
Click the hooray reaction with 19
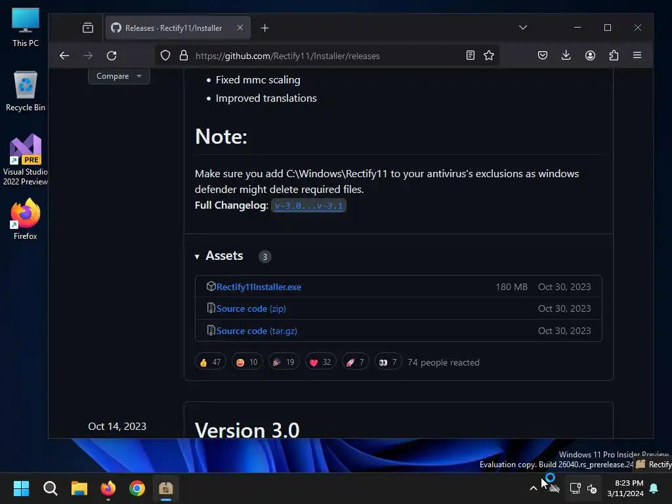[x=283, y=362]
